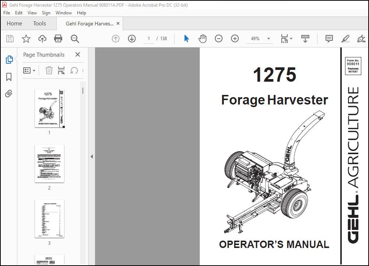
Task: Click the Fit page width icon
Action: (x=284, y=39)
